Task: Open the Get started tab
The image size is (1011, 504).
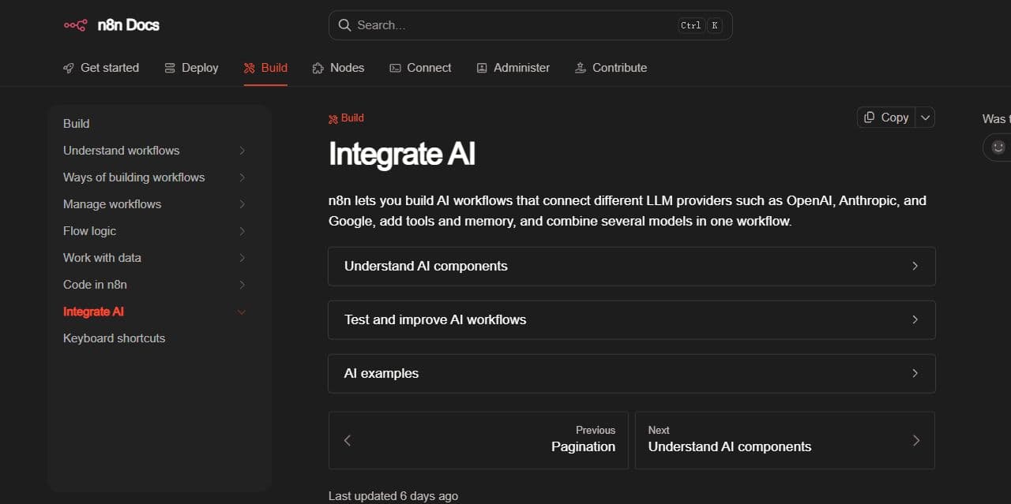Action: (x=101, y=68)
